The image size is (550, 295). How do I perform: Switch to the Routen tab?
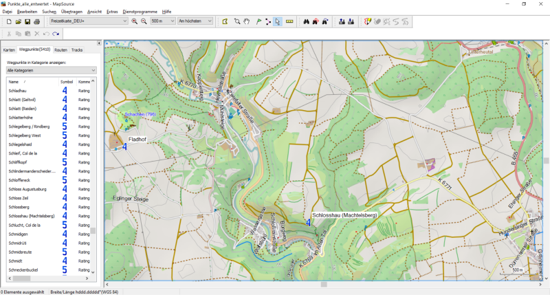click(60, 50)
